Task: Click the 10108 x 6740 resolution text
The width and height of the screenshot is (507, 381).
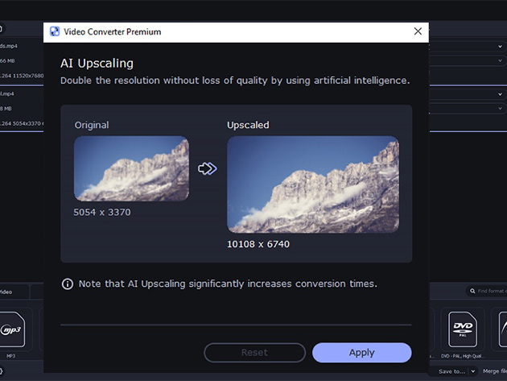Action: pos(258,244)
